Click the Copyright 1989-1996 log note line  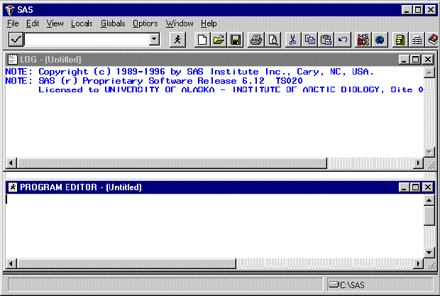pyautogui.click(x=189, y=72)
